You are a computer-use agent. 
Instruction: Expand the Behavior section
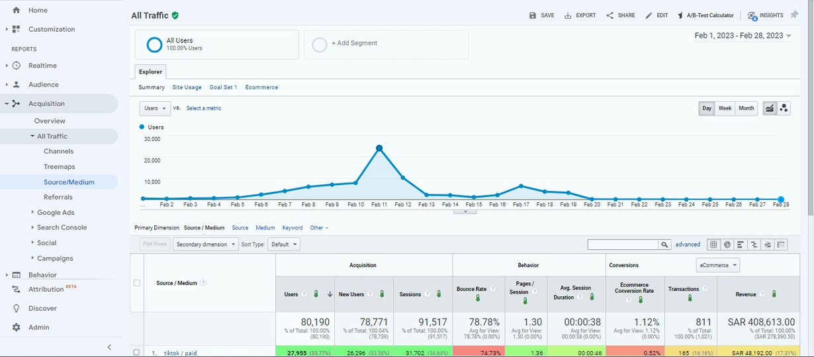(x=6, y=275)
